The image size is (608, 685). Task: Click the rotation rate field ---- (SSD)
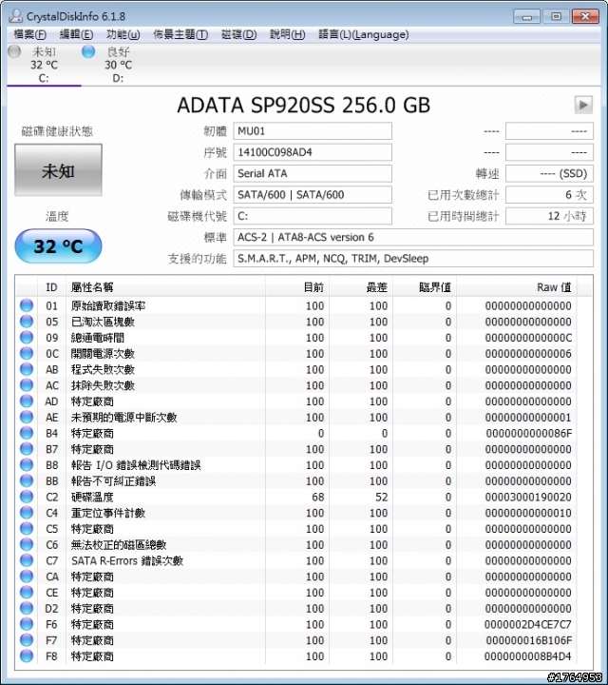tap(549, 173)
